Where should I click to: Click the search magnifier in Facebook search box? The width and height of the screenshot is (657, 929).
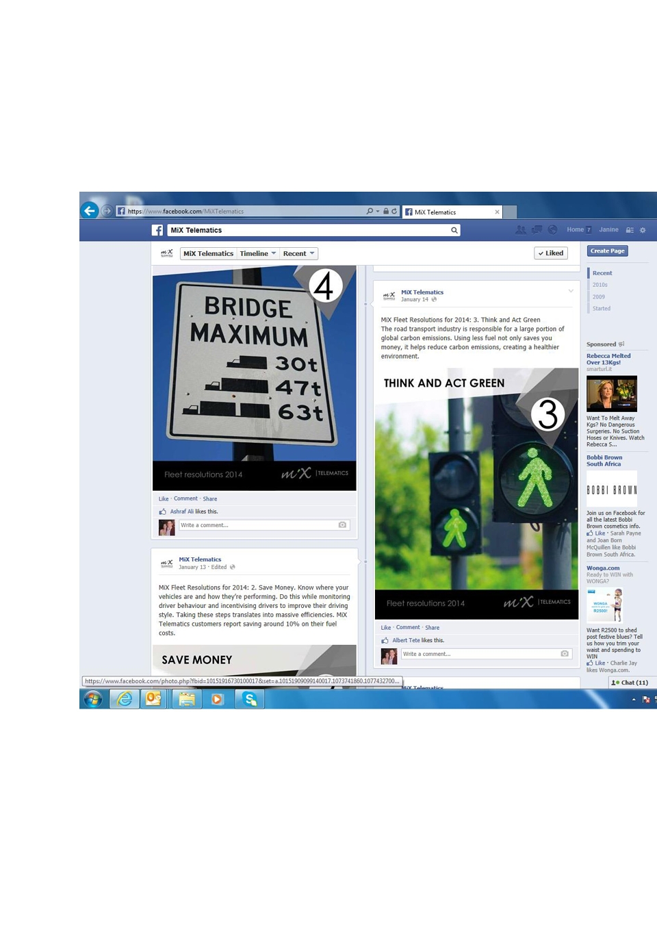coord(454,230)
